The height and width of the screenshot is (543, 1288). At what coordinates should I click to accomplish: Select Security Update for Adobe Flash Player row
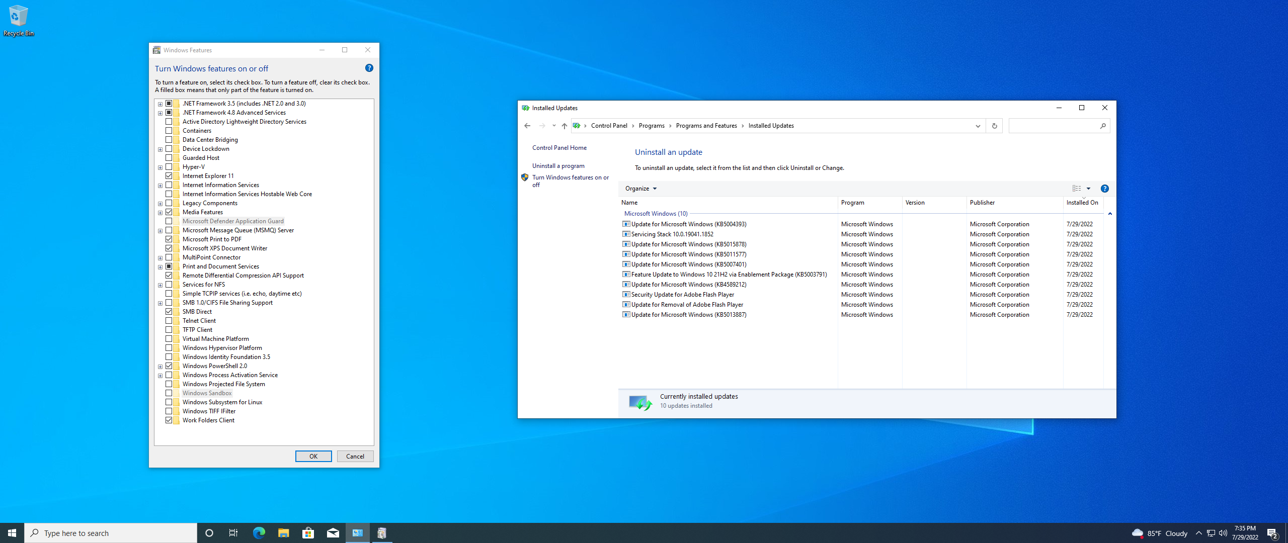pos(860,295)
